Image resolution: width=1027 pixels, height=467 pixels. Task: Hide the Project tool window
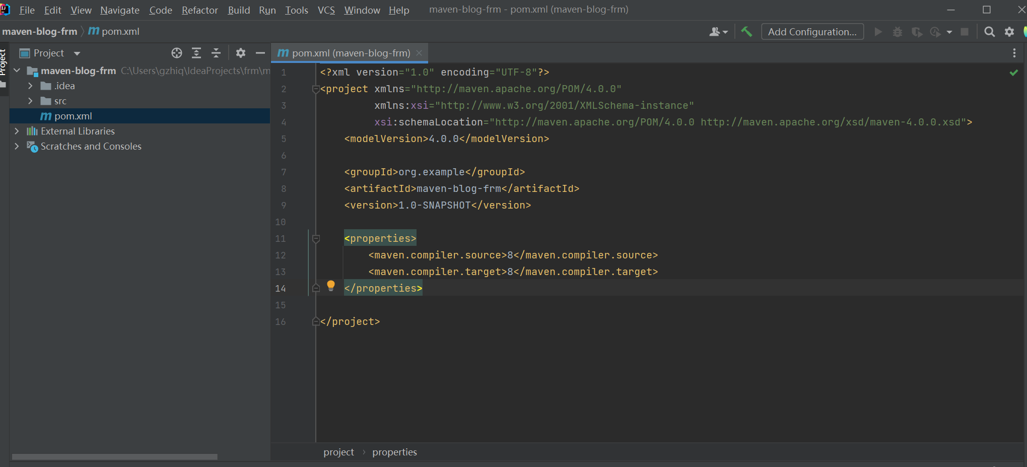tap(260, 53)
